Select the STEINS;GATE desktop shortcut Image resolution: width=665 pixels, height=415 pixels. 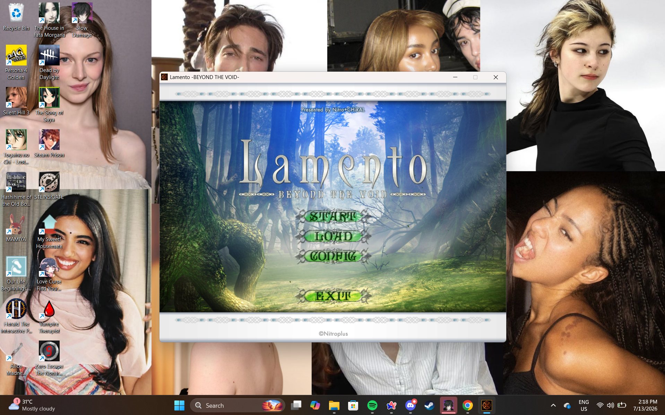pos(49,186)
